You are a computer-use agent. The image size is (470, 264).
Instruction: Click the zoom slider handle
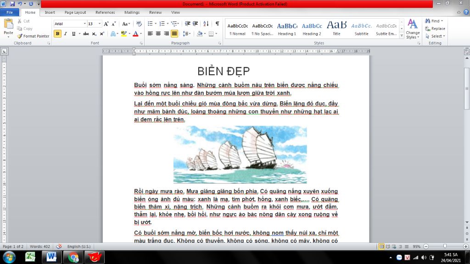(x=445, y=246)
